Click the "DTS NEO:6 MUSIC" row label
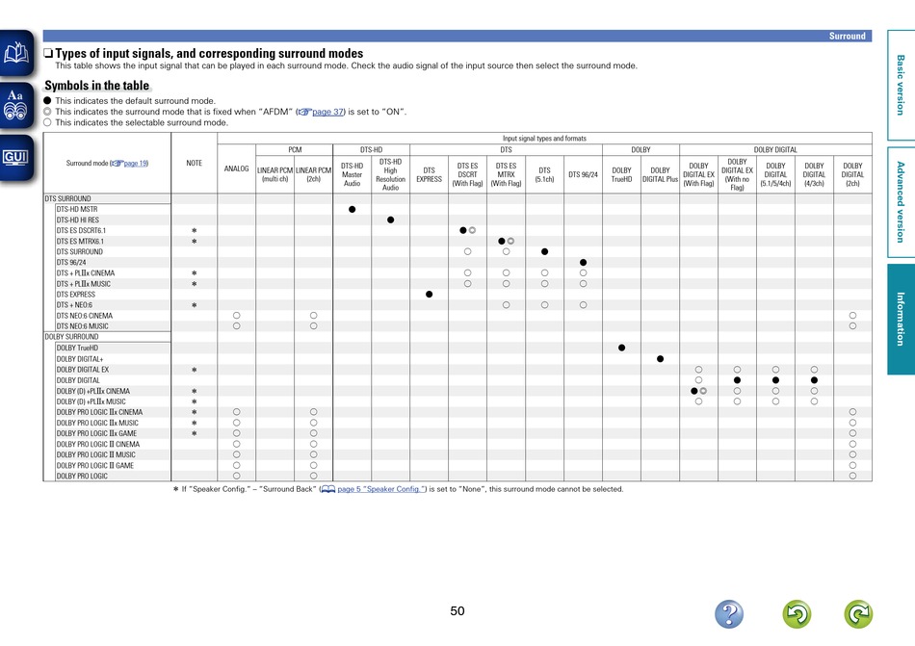The height and width of the screenshot is (646, 915). (x=82, y=326)
